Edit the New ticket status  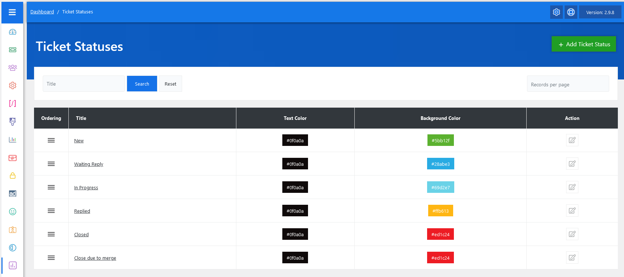(x=572, y=140)
